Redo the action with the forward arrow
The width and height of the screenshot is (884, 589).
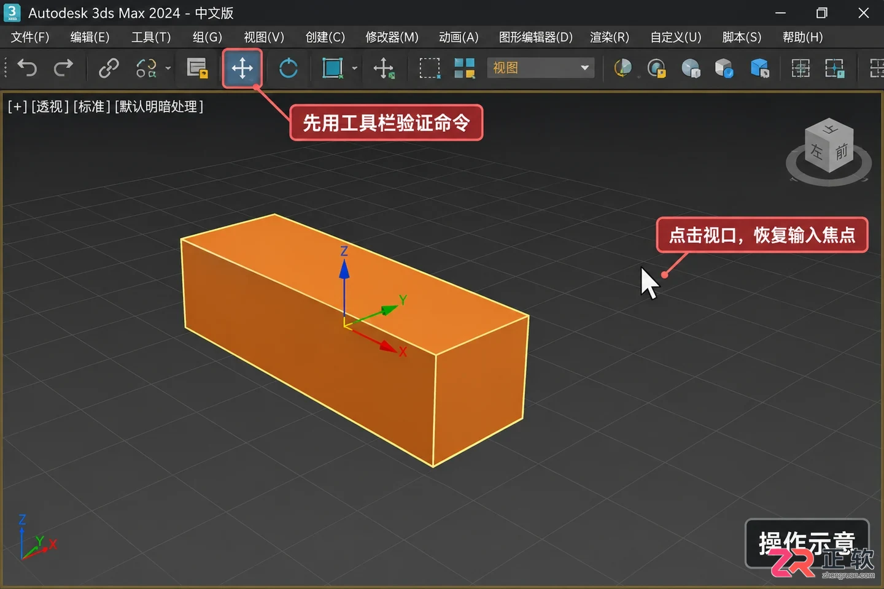63,67
